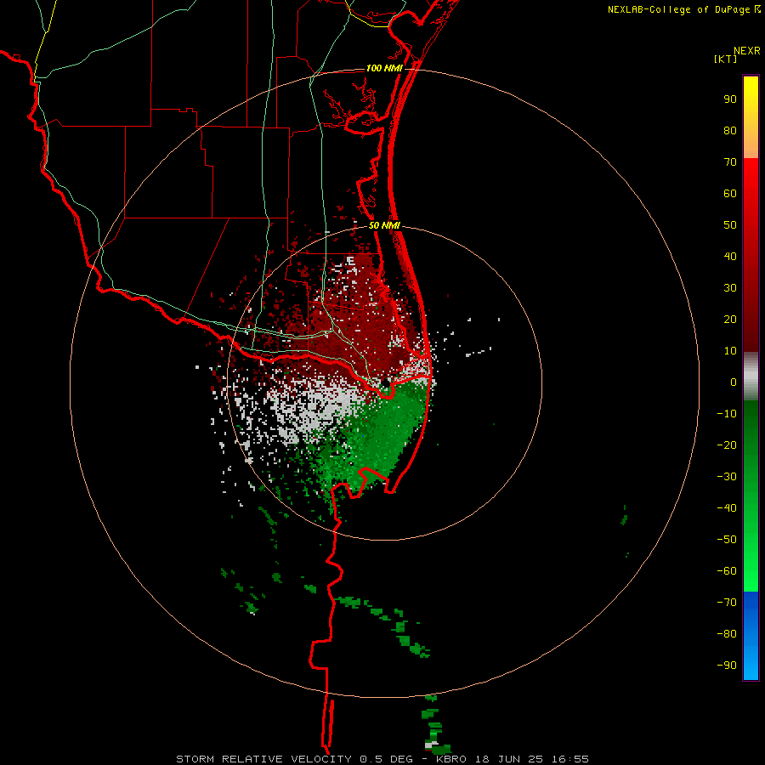Click the black radar site dot at center

tap(385, 383)
